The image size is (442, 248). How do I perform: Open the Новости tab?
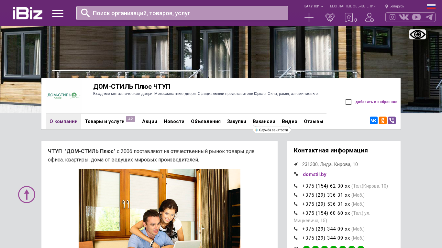[174, 121]
